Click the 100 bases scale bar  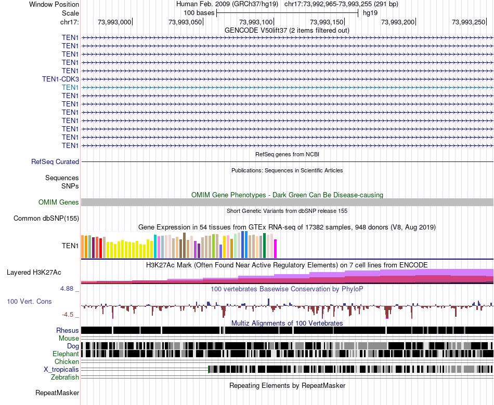[288, 13]
